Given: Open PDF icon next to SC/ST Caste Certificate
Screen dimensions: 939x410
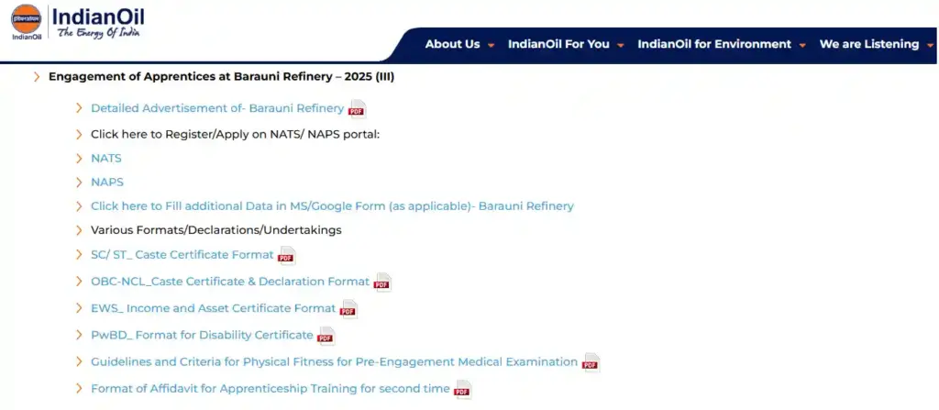Looking at the screenshot, I should click(x=286, y=256).
